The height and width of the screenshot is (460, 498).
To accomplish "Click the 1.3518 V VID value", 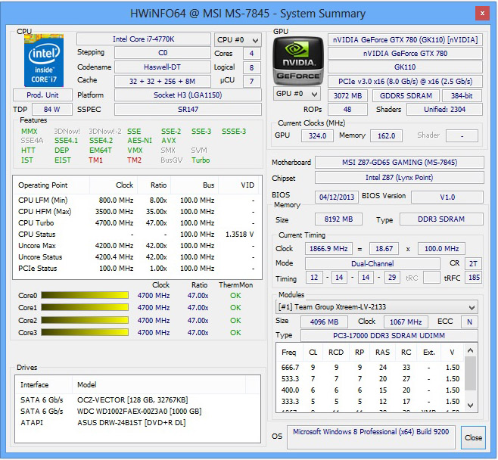I will 239,235.
